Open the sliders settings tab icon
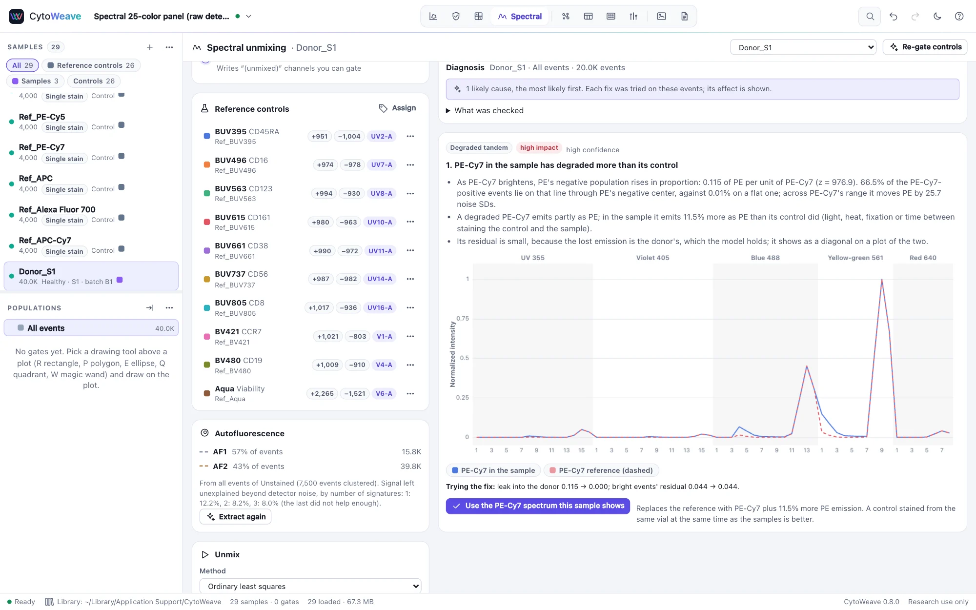 [x=633, y=16]
